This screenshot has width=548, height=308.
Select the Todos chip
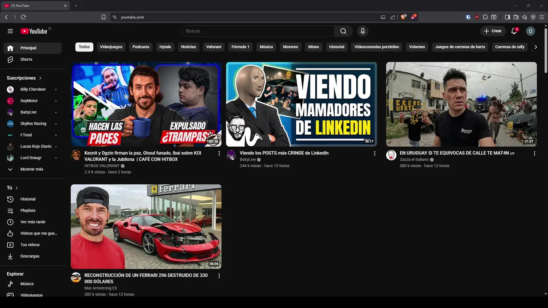(84, 47)
